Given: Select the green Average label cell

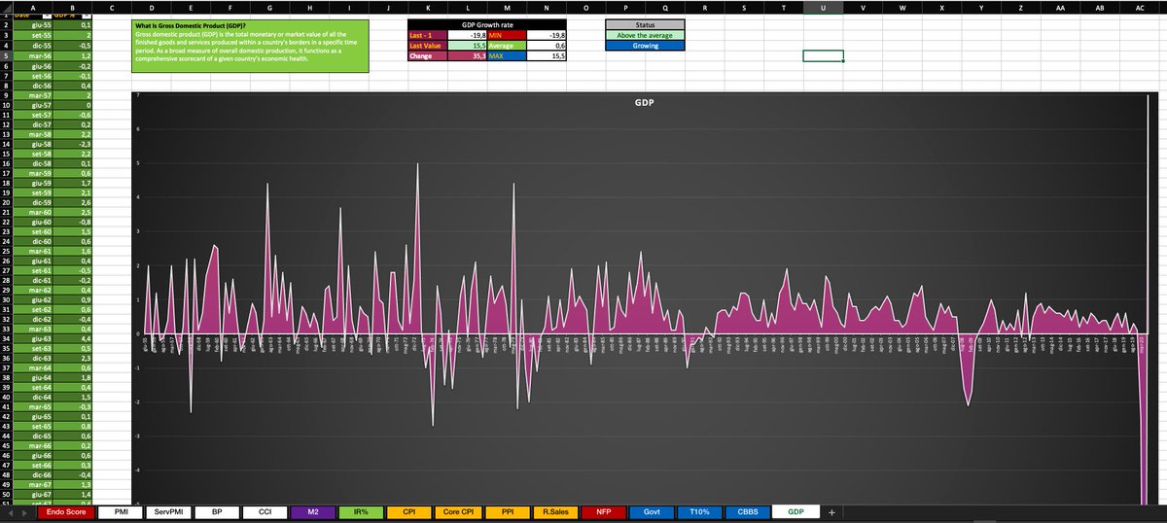Looking at the screenshot, I should (507, 46).
